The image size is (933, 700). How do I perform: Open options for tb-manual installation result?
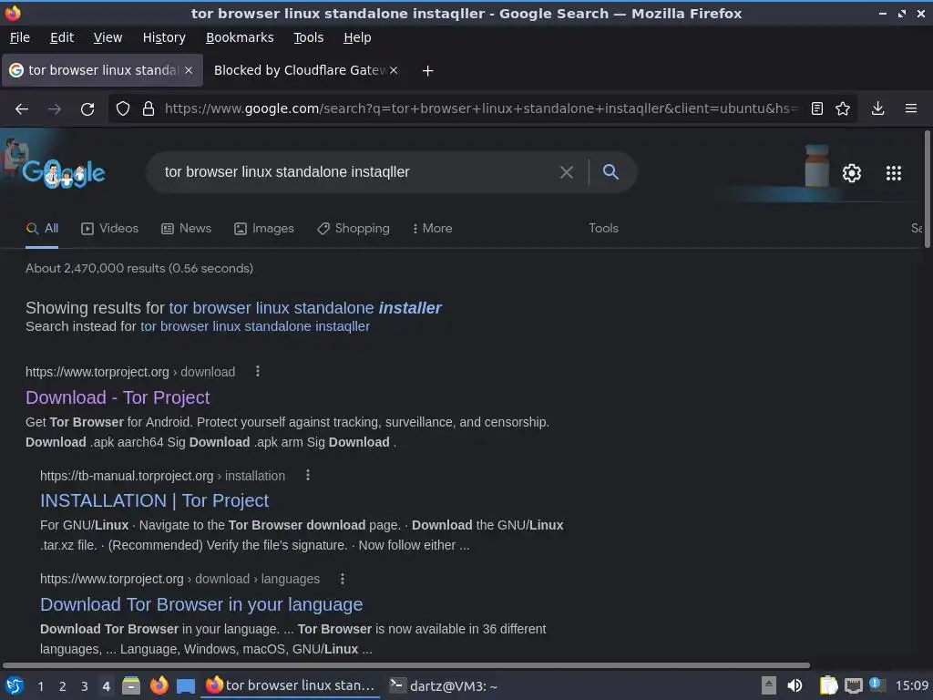[x=308, y=475]
